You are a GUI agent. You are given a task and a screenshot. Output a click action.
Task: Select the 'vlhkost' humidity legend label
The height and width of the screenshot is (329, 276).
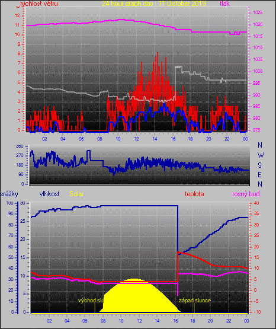(50, 194)
